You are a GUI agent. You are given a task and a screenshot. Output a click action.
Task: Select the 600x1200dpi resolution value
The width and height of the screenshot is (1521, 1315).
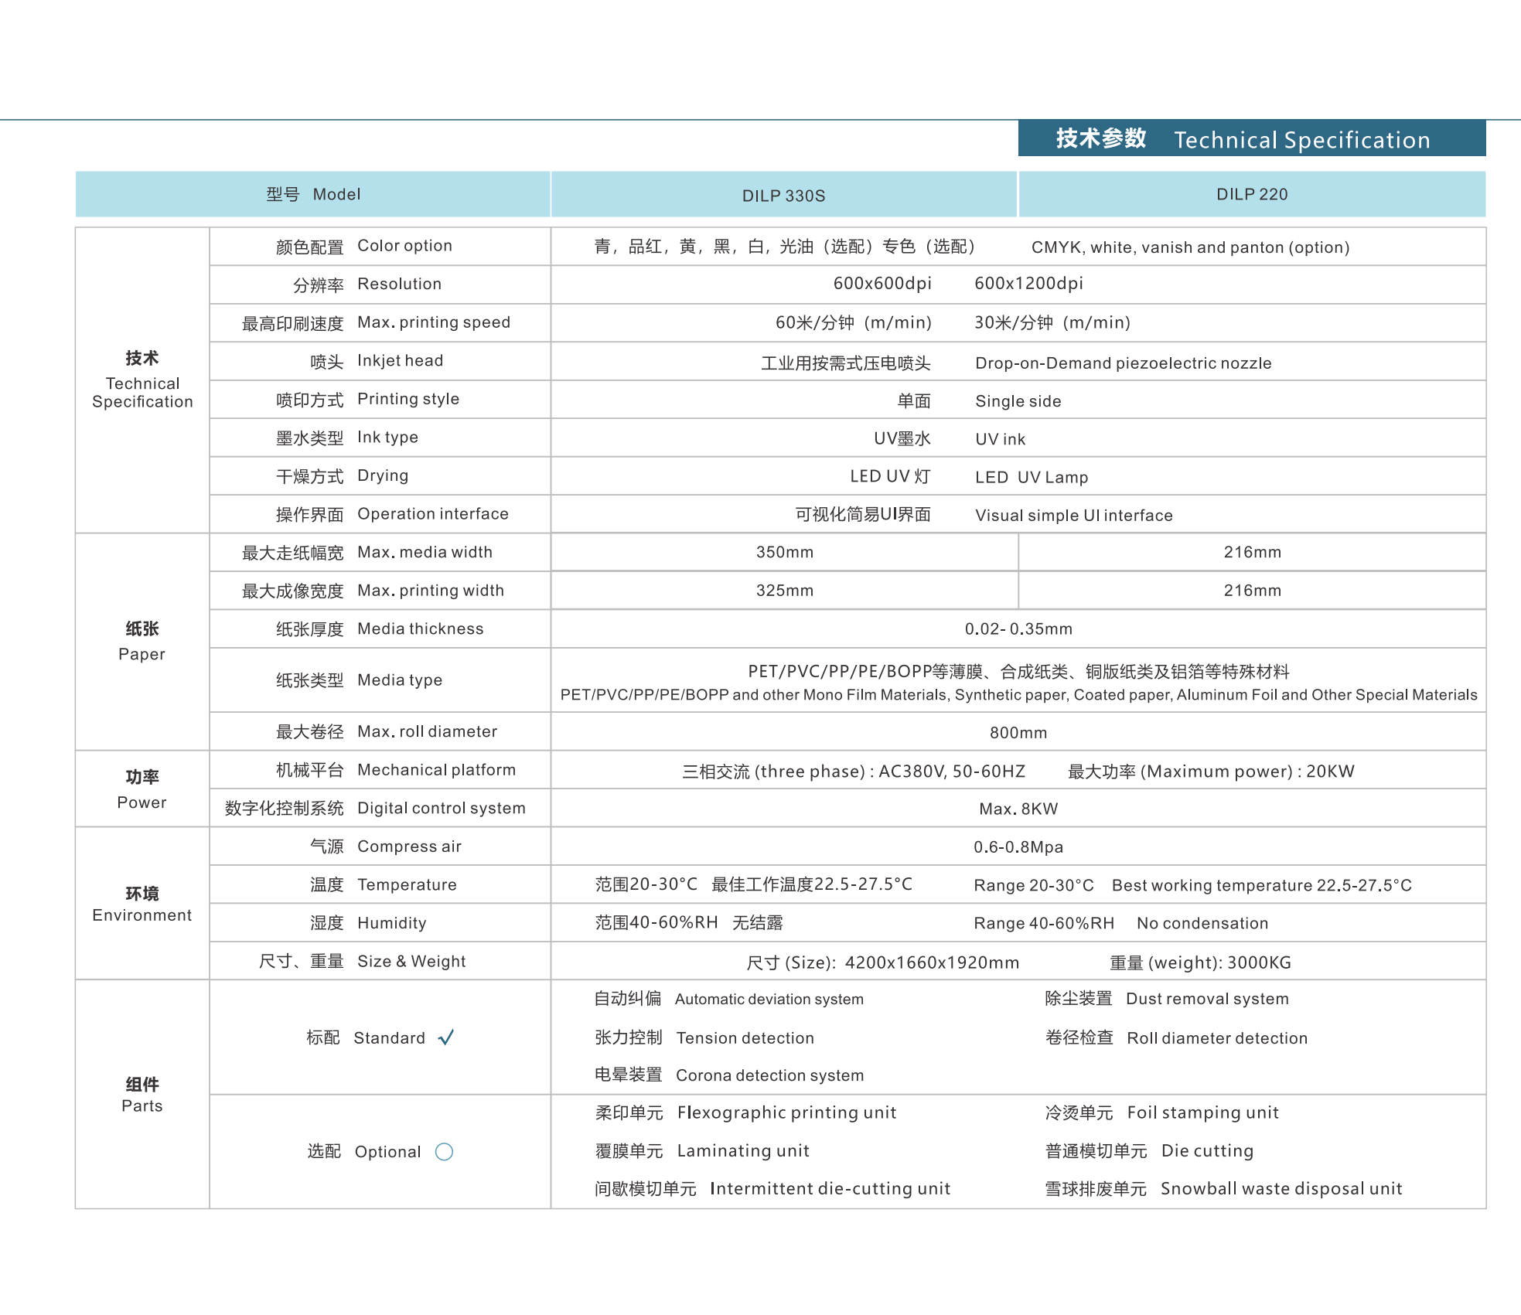click(x=1028, y=284)
